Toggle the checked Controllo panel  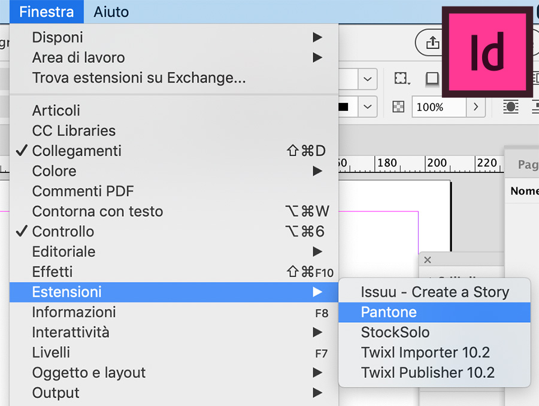tap(174, 231)
